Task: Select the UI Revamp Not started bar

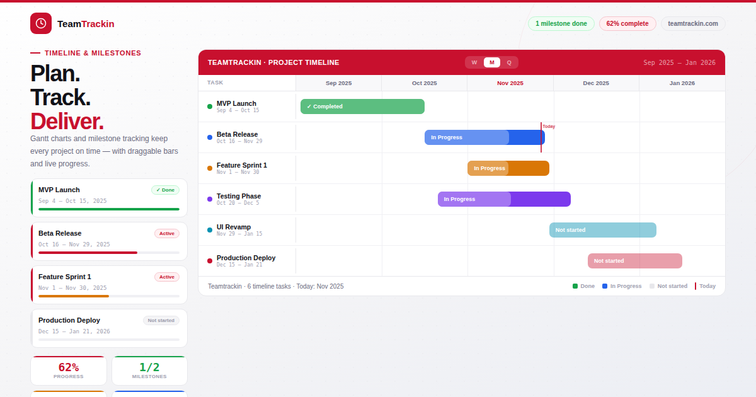Action: tap(603, 230)
